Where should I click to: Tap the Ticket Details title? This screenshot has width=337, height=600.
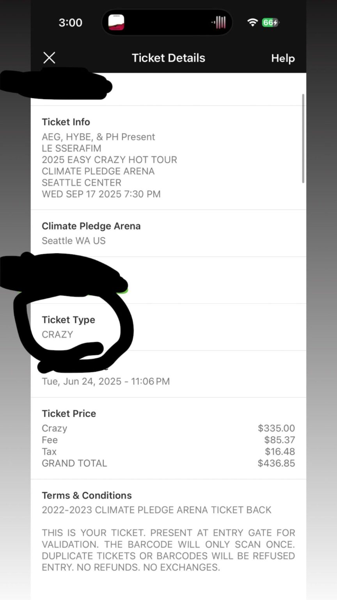168,58
